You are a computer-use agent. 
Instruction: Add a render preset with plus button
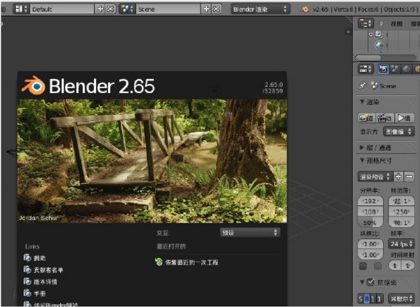pos(398,177)
